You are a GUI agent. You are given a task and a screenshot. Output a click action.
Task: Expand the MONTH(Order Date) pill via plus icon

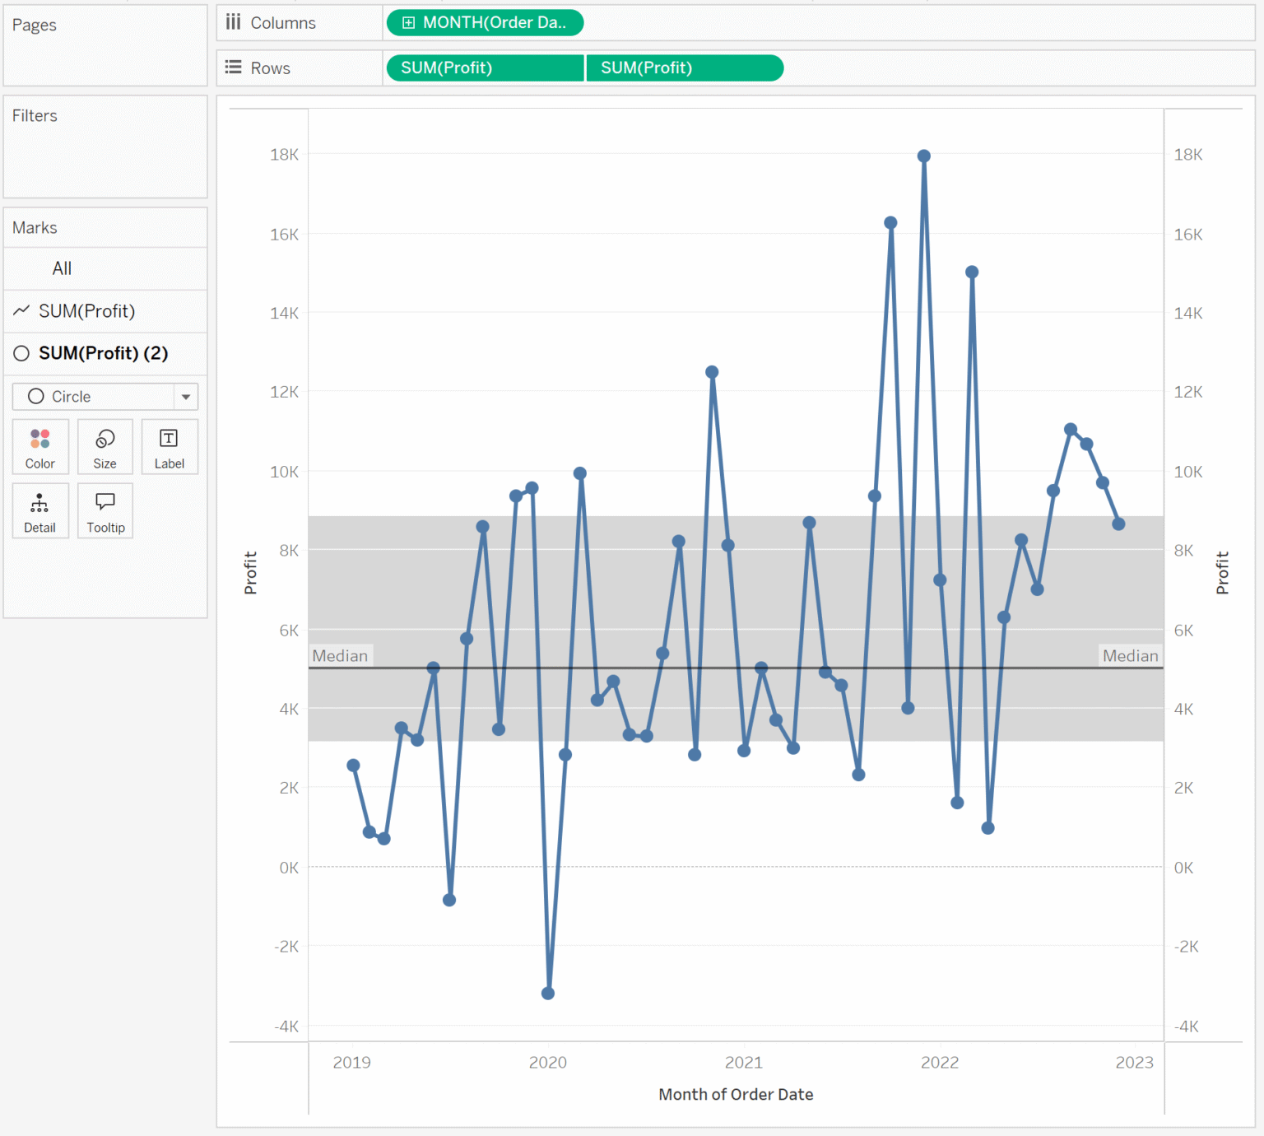408,22
